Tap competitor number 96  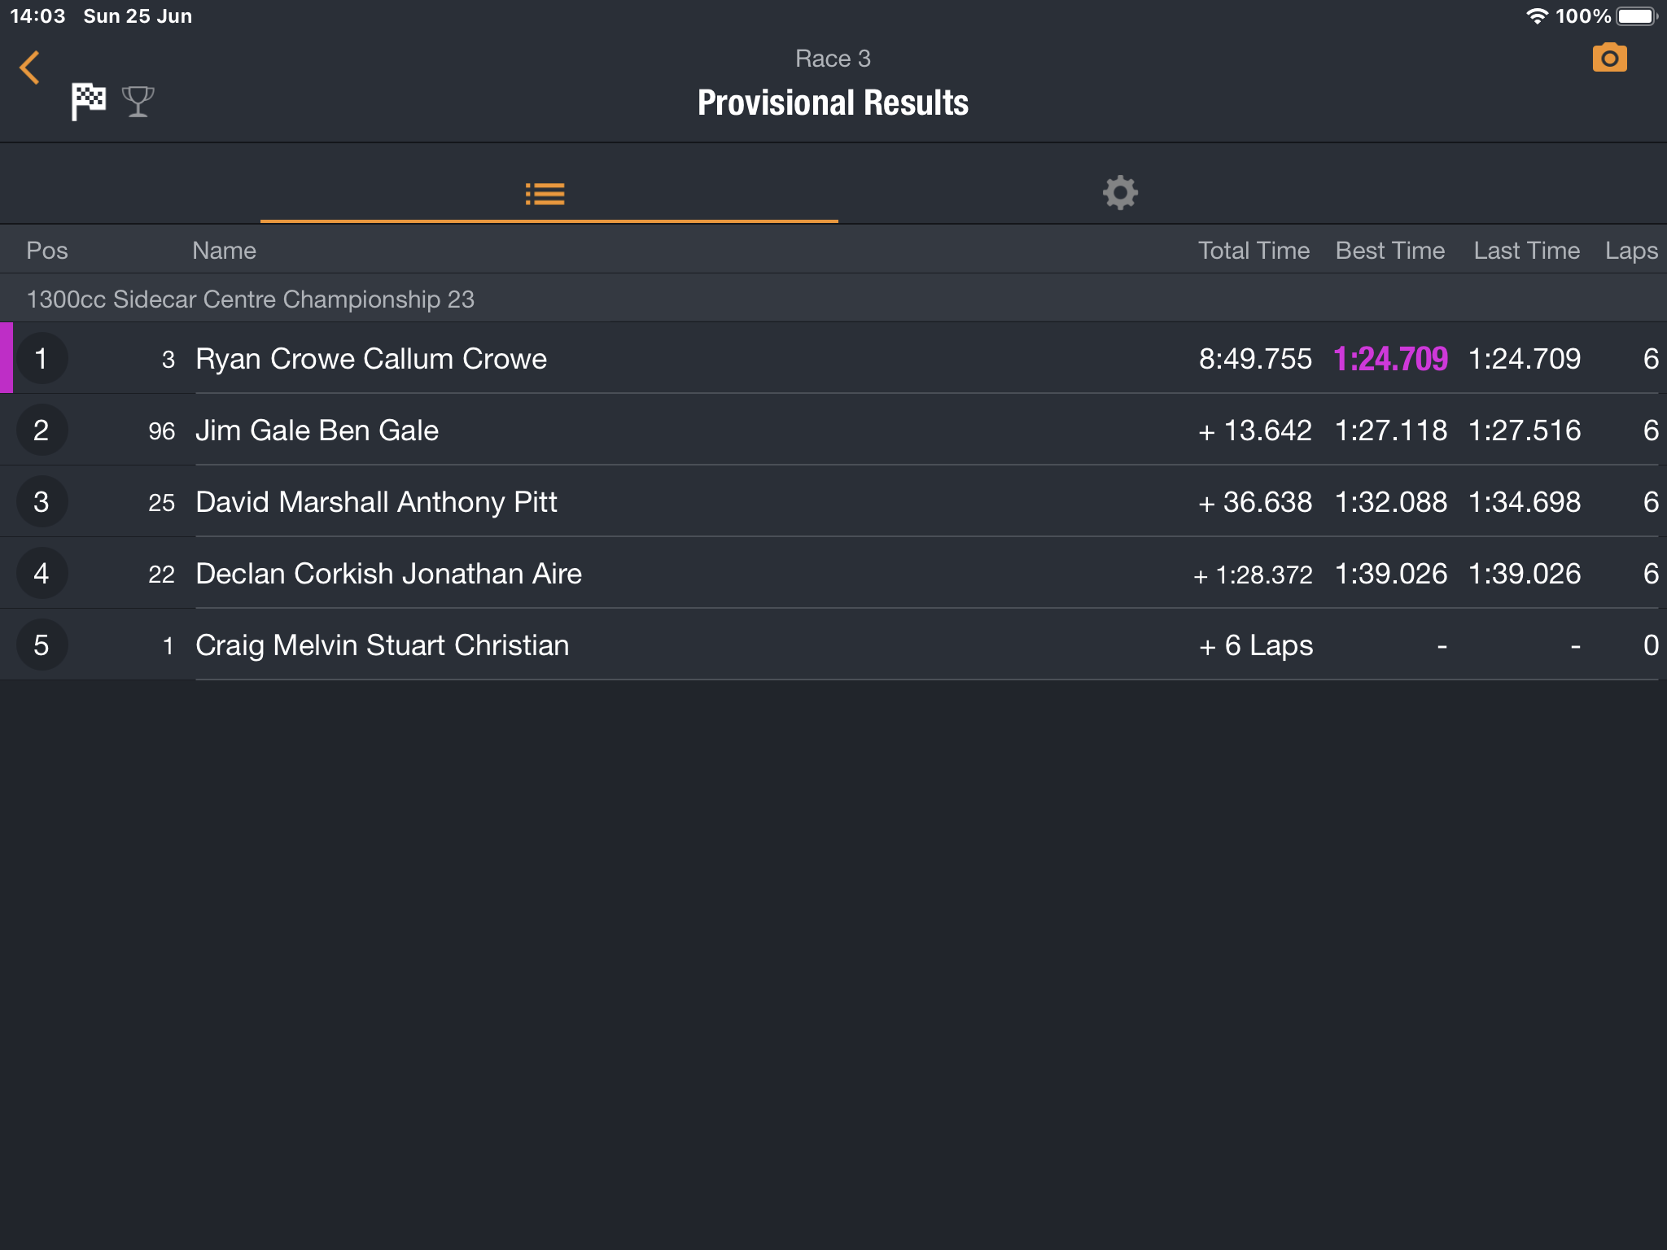click(x=161, y=431)
